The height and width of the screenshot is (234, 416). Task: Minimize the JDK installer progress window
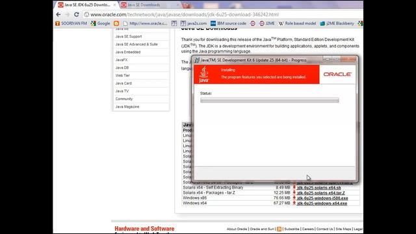pyautogui.click(x=328, y=59)
